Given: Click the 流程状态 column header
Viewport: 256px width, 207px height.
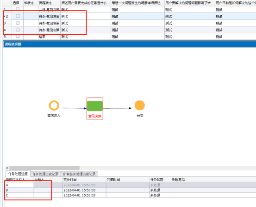Looking at the screenshot, I should pyautogui.click(x=50, y=3).
